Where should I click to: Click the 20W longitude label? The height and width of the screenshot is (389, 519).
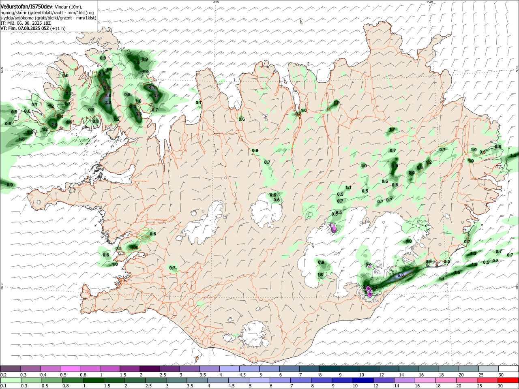point(216,2)
